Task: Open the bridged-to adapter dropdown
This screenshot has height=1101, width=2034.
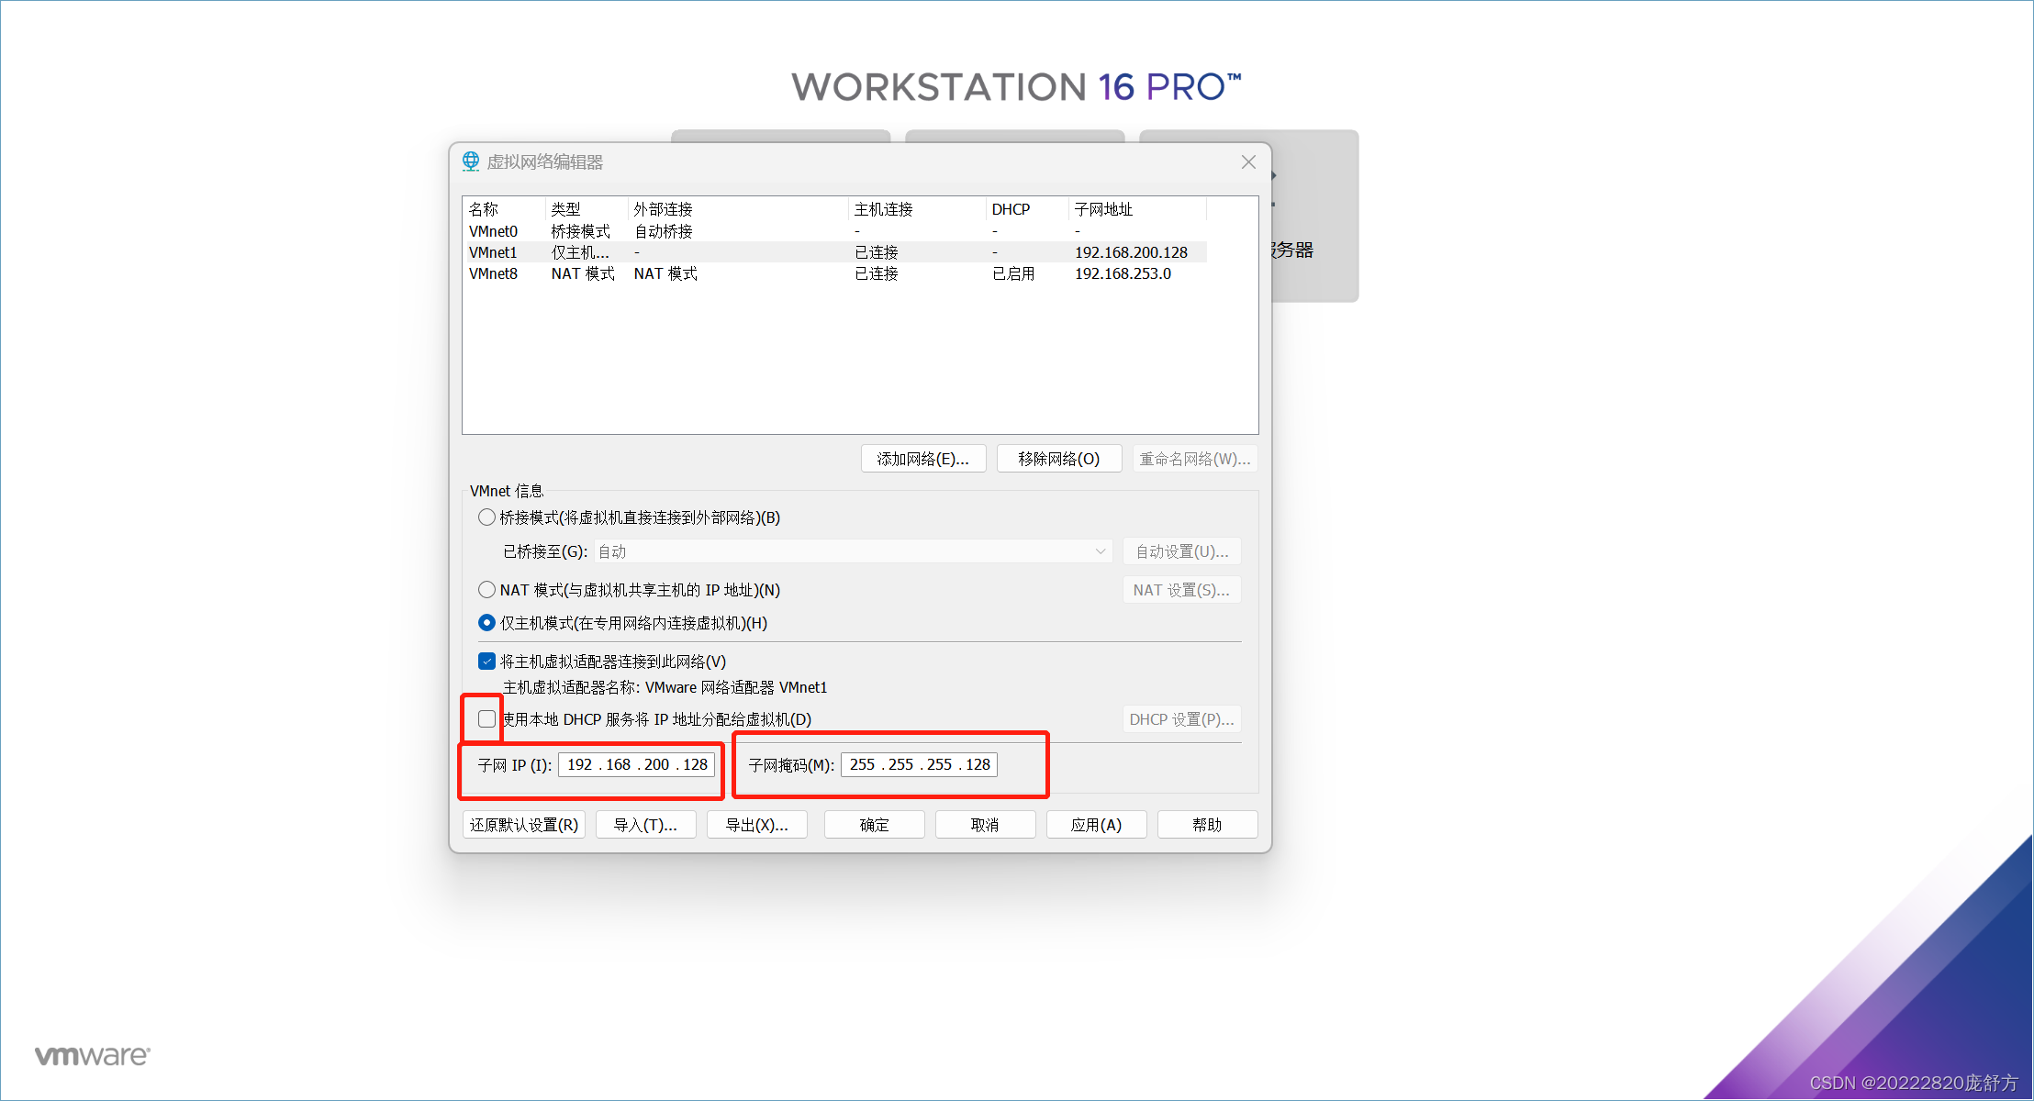Action: (853, 551)
